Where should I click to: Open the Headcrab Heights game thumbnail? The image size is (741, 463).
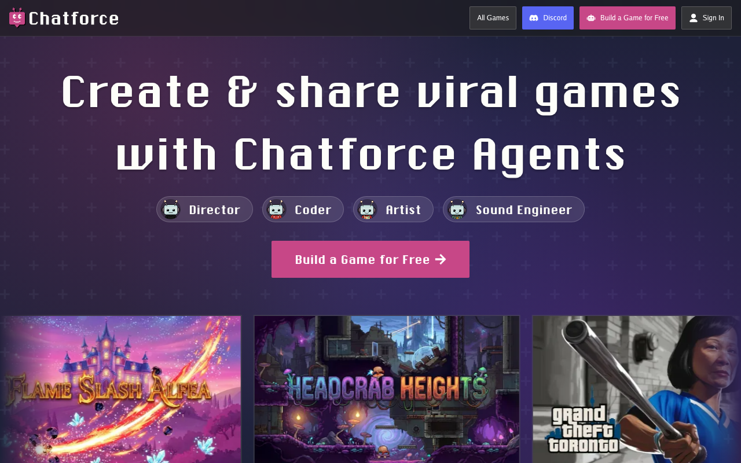(x=387, y=389)
